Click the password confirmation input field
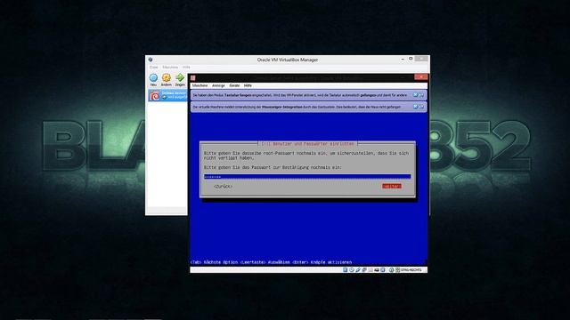The height and width of the screenshot is (320, 570). 307,177
